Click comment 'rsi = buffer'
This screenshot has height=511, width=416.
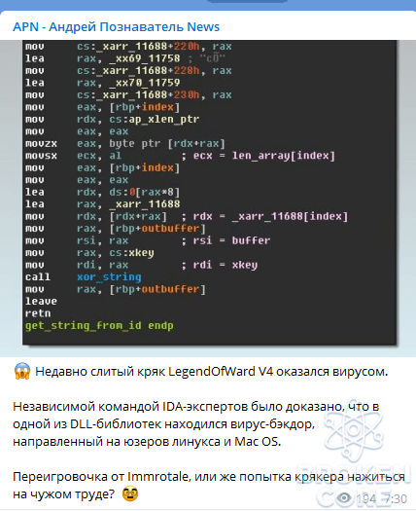[231, 240]
